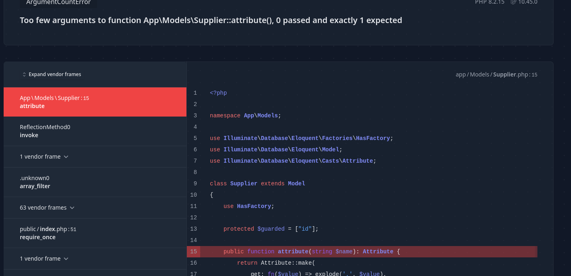Screen dimensions: 571x276
Task: Select the App\Models\Supplier:15 attribute frame
Action: tap(95, 102)
